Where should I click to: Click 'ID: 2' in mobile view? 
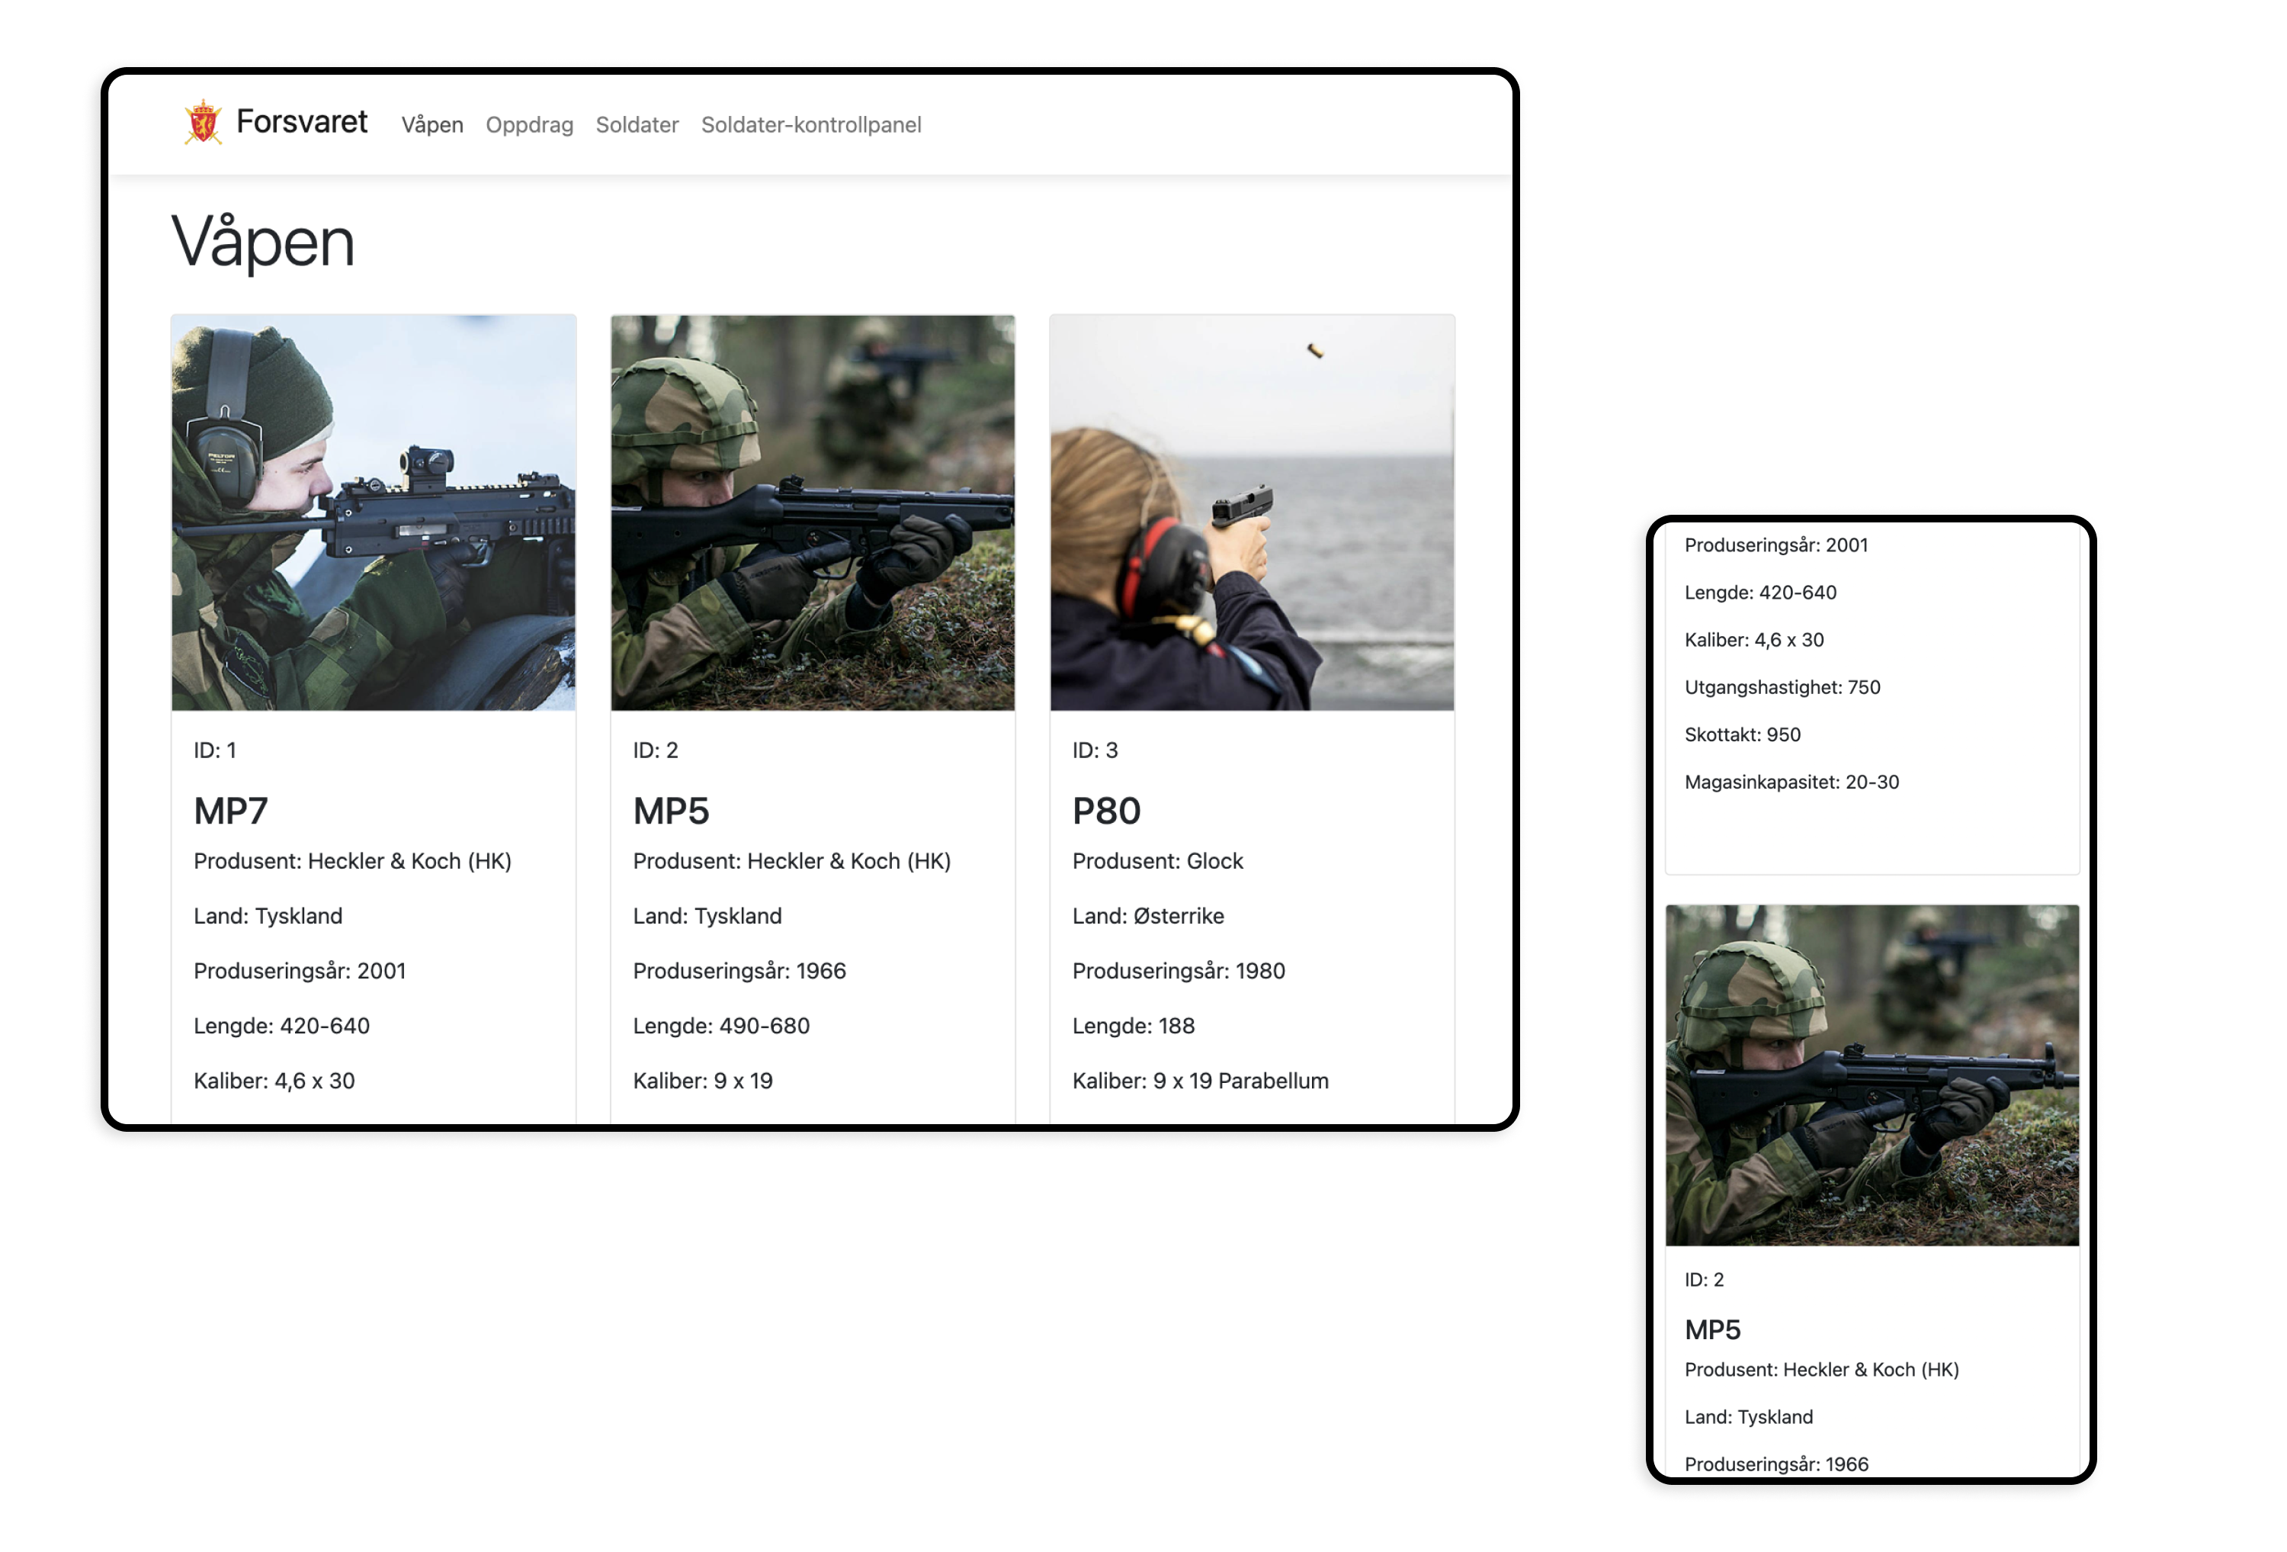pyautogui.click(x=1704, y=1280)
